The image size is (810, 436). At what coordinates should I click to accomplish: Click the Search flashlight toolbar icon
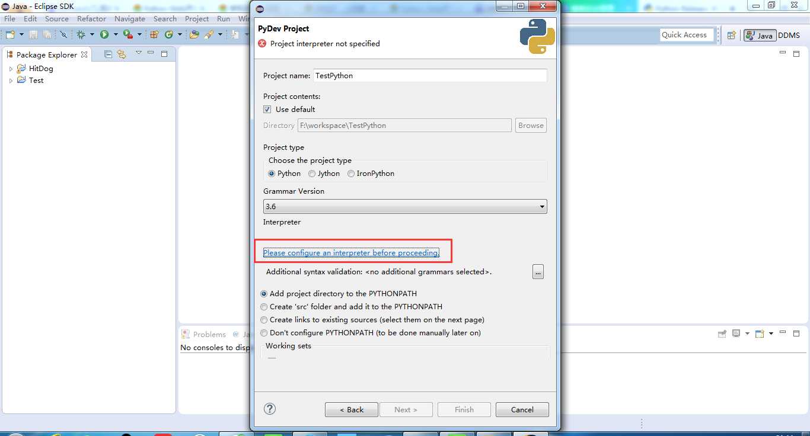pyautogui.click(x=209, y=35)
